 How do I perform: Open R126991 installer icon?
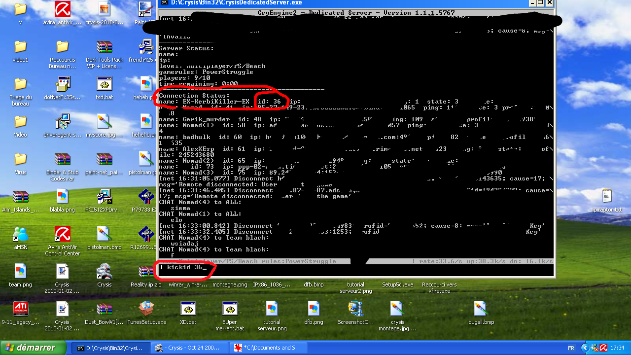[x=146, y=234]
